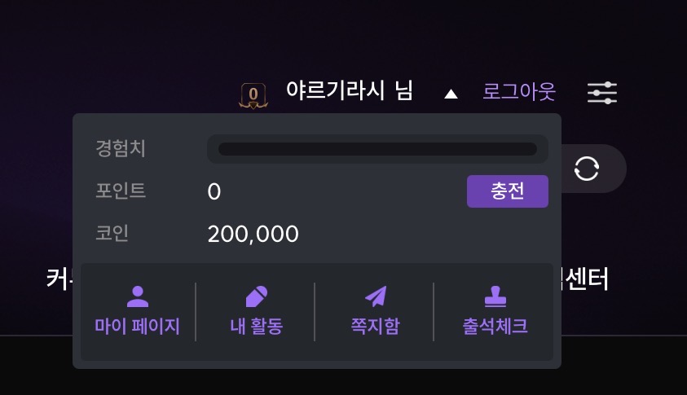Click the level 0 badge icon
This screenshot has height=395, width=687.
click(x=253, y=94)
